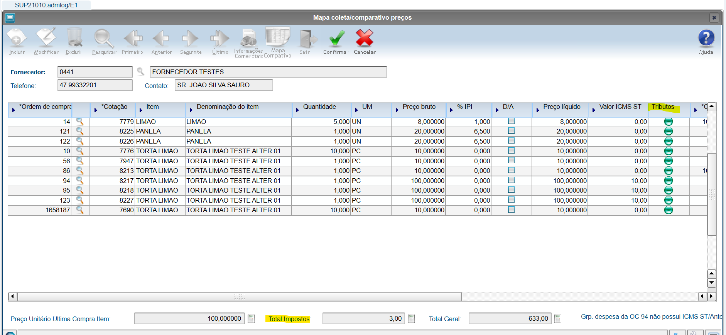This screenshot has width=726, height=335.
Task: Cancel with red X icon
Action: [x=365, y=41]
